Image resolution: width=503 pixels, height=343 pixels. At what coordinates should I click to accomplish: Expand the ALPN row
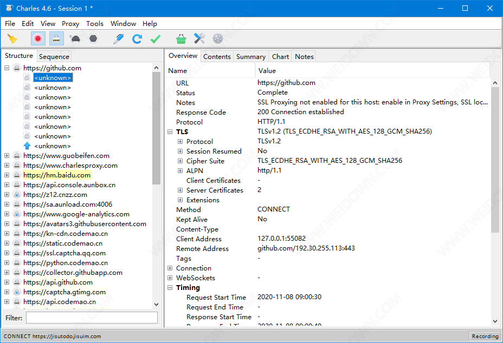pos(180,171)
